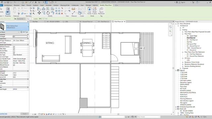Click the Type Properties icon above Properties
The width and height of the screenshot is (212, 119).
click(8, 9)
